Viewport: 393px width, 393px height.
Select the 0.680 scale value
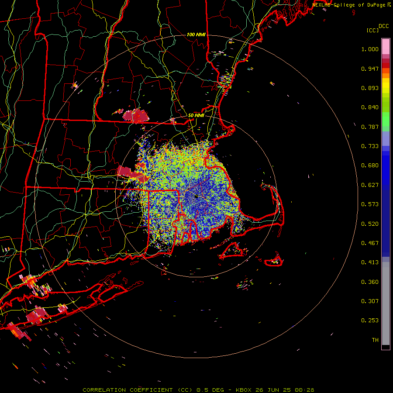click(x=370, y=165)
